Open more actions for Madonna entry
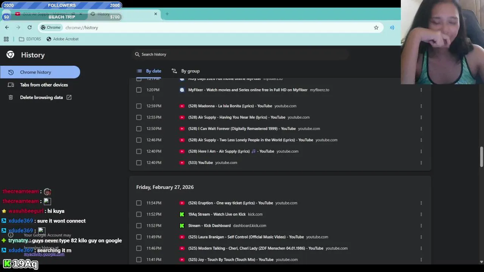This screenshot has width=484, height=272. point(421,106)
